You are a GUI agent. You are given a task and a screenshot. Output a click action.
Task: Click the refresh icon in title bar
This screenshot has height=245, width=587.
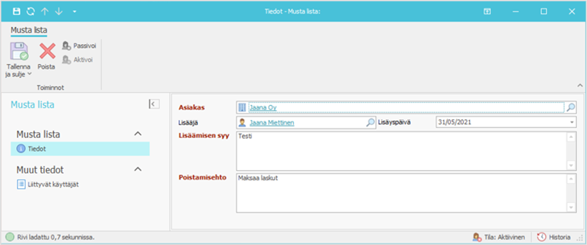30,11
